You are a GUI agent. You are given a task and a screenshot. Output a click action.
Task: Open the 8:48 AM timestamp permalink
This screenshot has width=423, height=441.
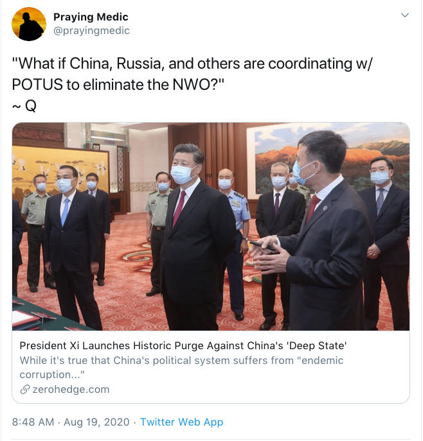click(x=33, y=422)
